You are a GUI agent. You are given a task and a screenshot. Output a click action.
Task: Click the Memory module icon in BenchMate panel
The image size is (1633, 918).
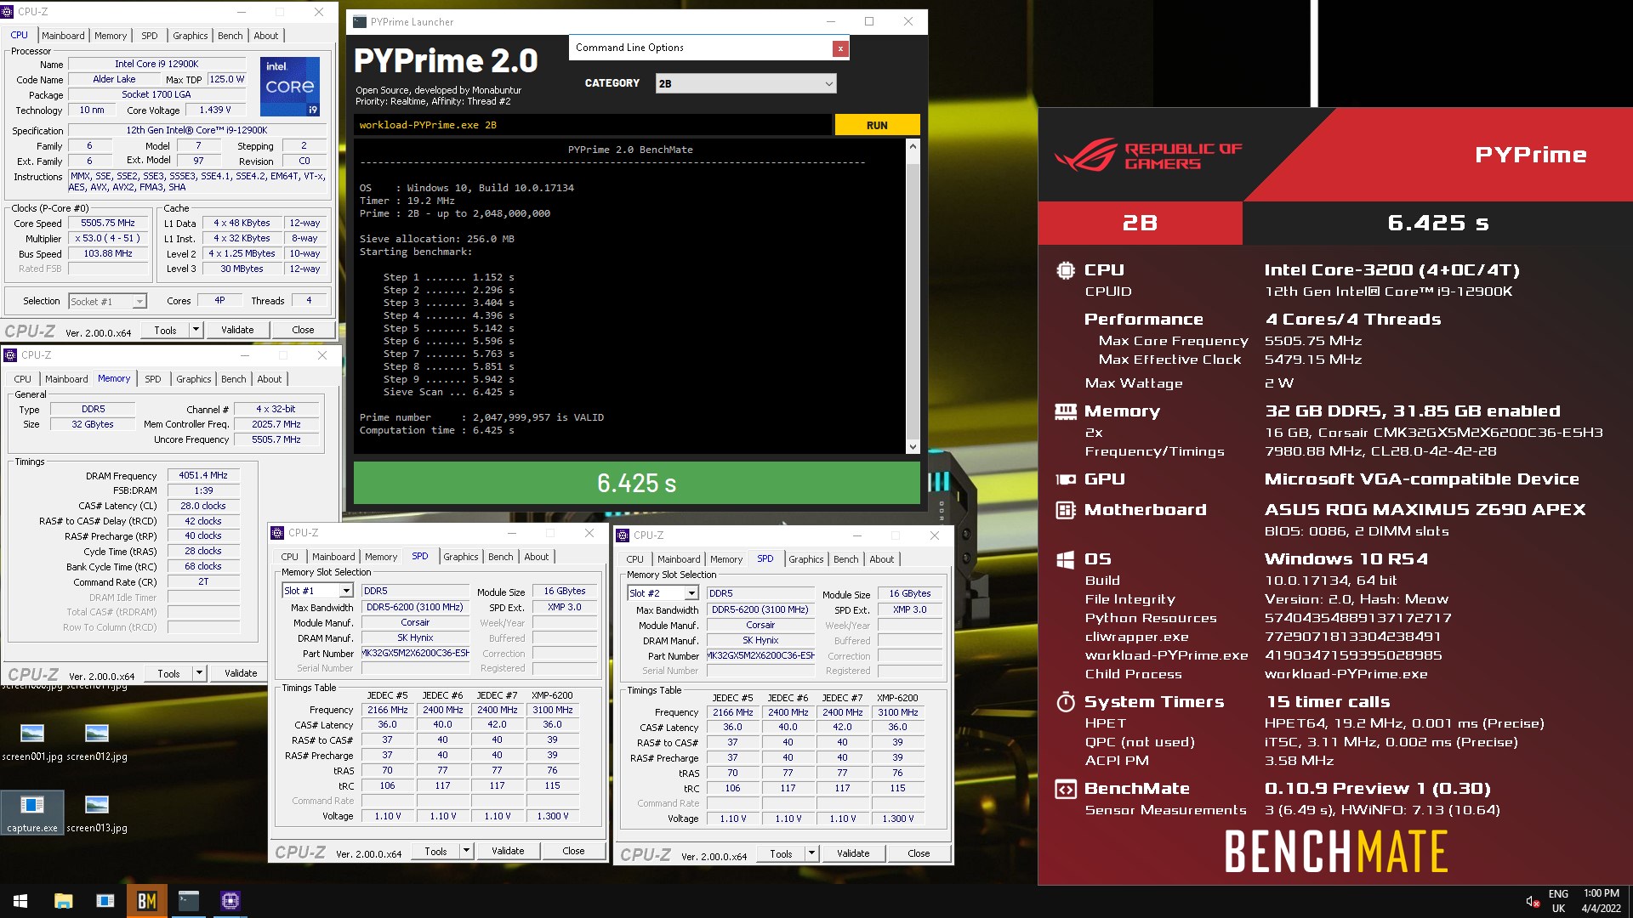tap(1065, 411)
